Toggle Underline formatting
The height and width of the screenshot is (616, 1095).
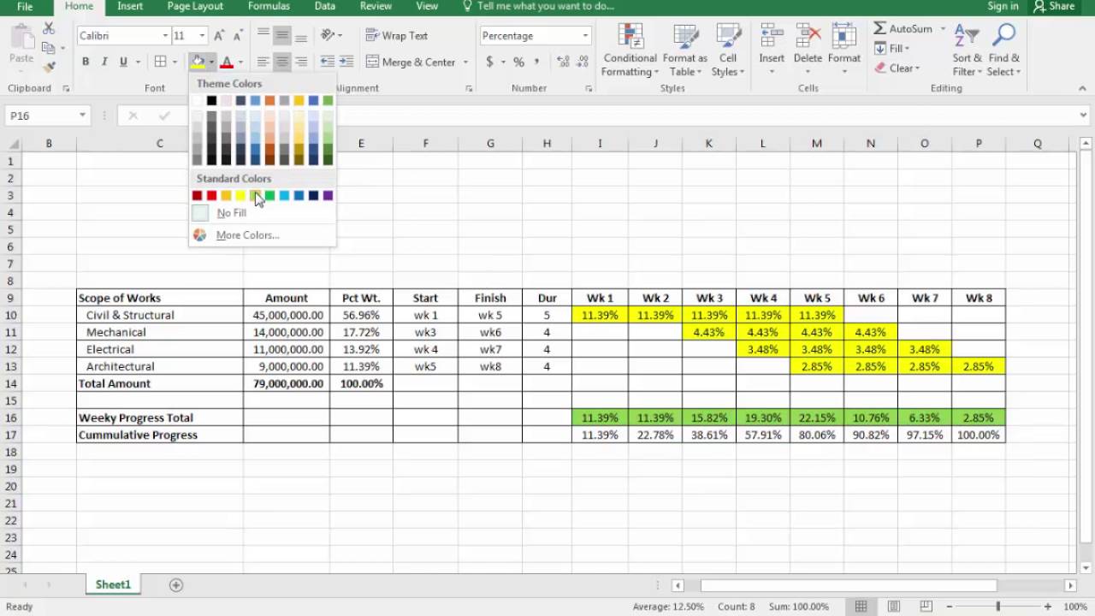(x=123, y=62)
